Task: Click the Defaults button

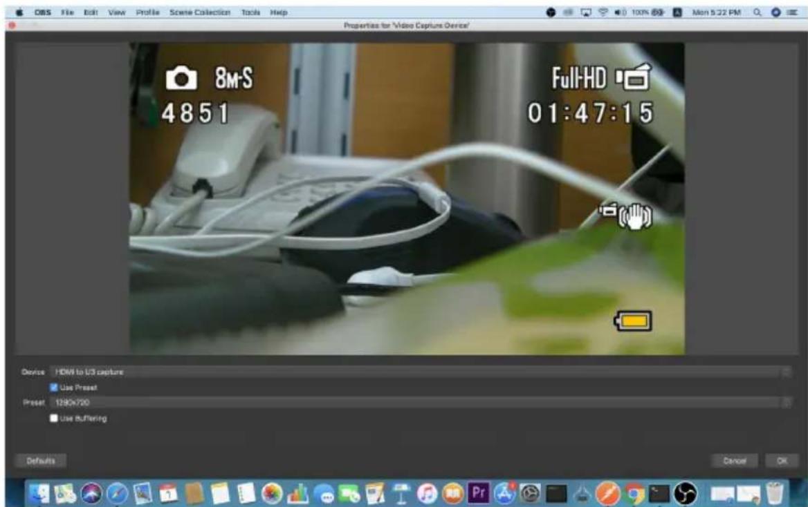Action: 41,461
